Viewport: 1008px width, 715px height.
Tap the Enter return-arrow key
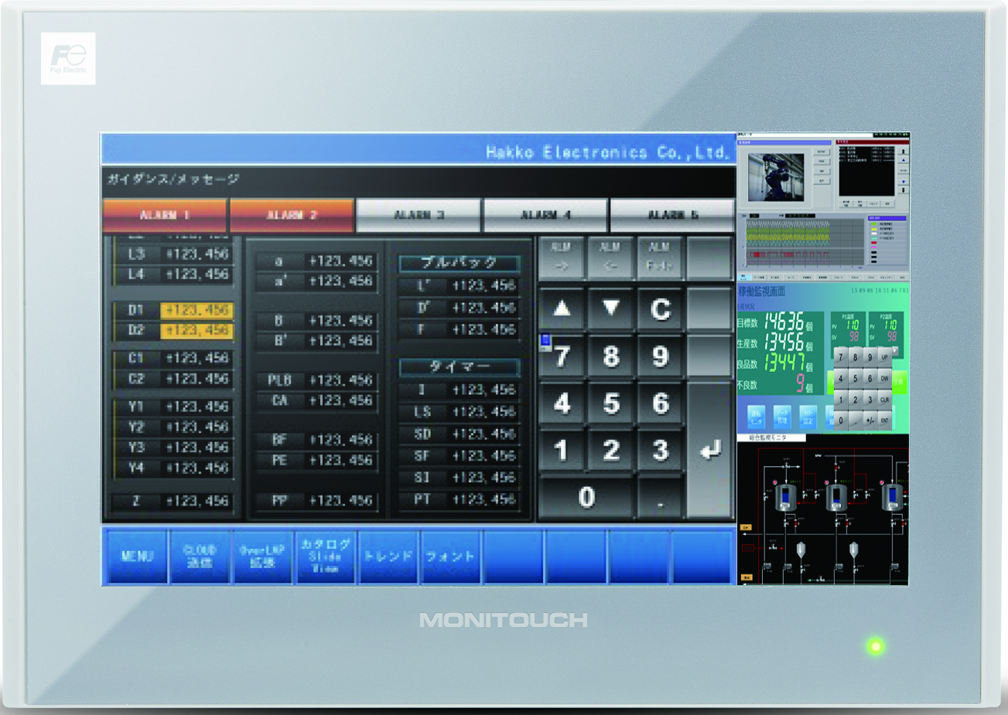[x=709, y=450]
